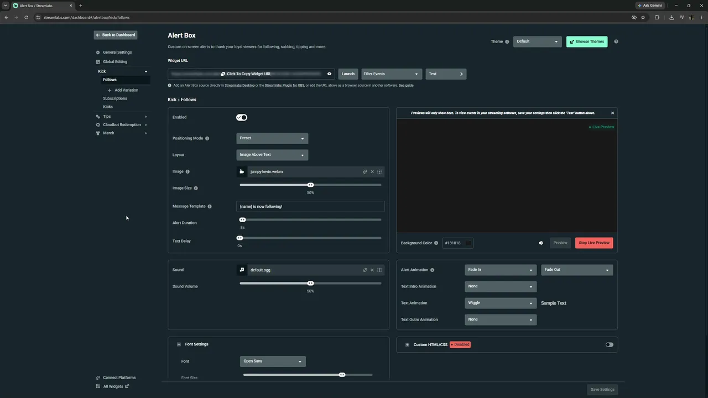The width and height of the screenshot is (708, 398).
Task: Click the Ask Gemini button
Action: click(650, 6)
